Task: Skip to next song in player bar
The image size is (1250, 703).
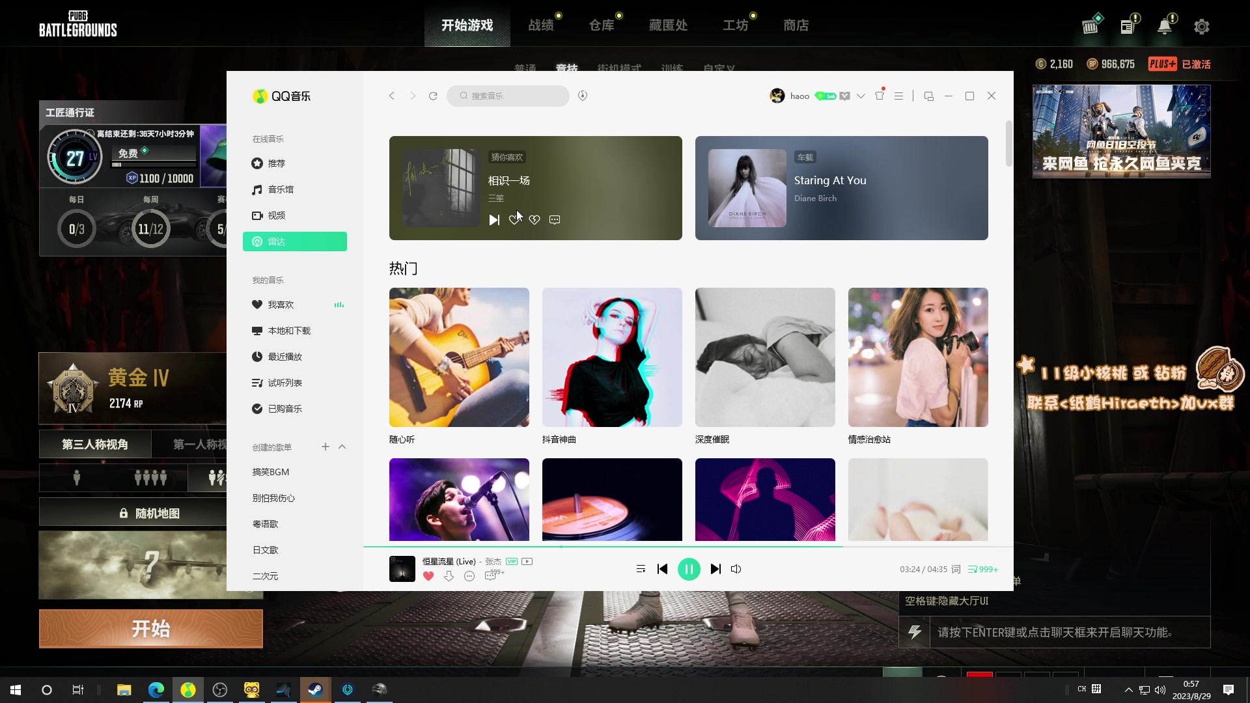Action: pos(715,569)
